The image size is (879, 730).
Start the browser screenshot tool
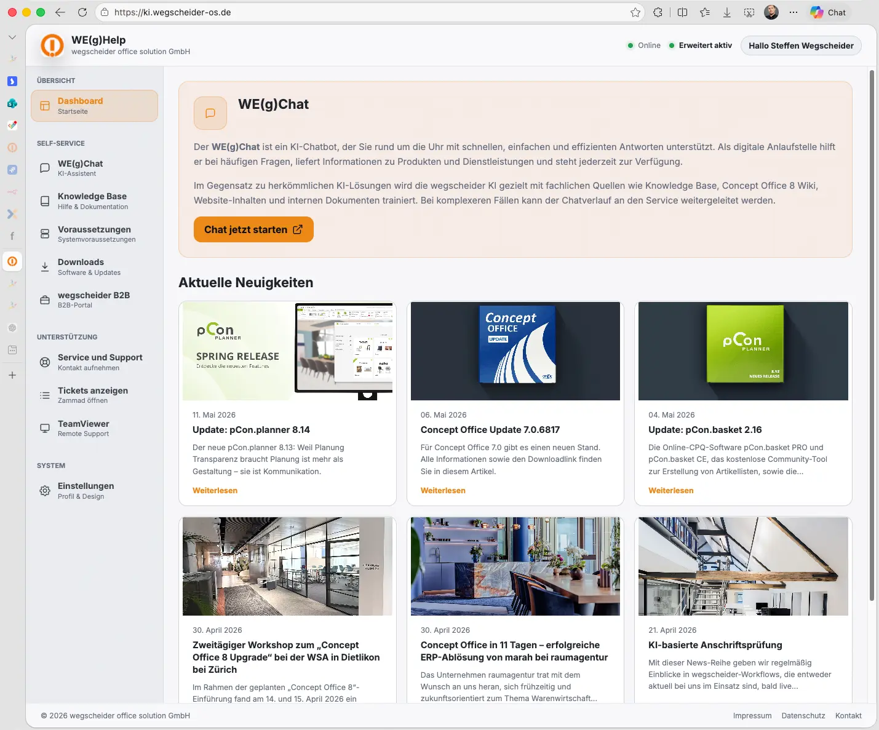coord(749,12)
